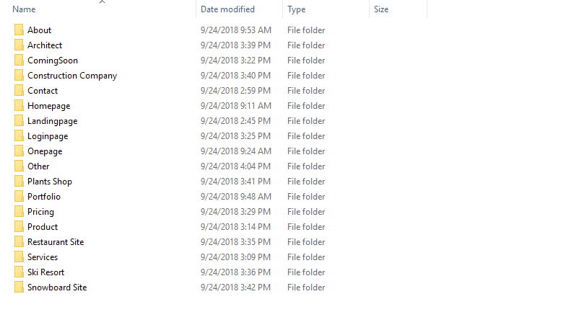Viewport: 571px width, 312px height.
Task: Click the Snowboard Site folder icon
Action: (x=19, y=288)
